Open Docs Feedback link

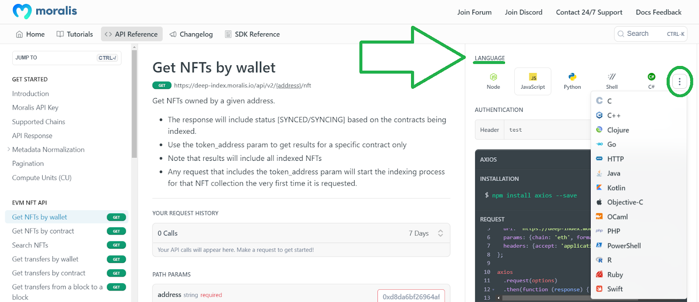658,12
